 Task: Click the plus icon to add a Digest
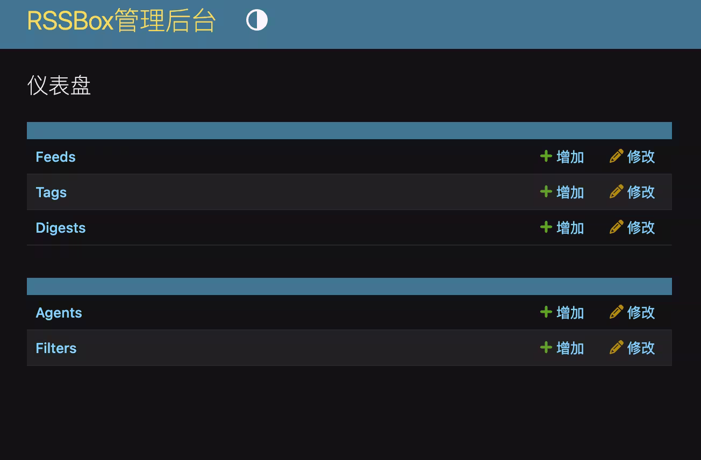click(546, 227)
